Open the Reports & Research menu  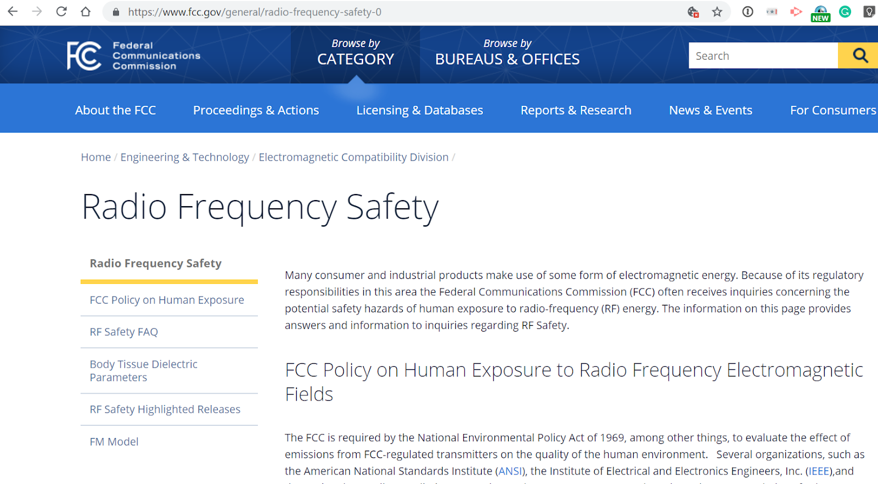coord(576,110)
